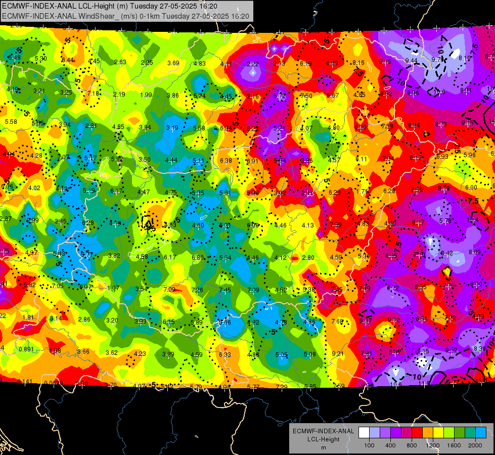Click the wind shear value 1.81
The height and width of the screenshot is (455, 495).
tap(28, 317)
